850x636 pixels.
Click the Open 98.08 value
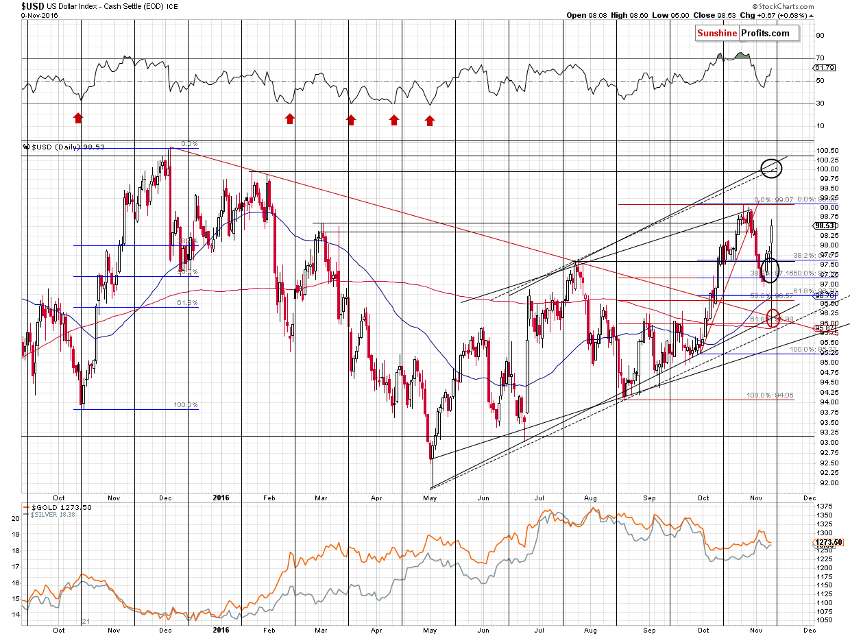click(x=587, y=16)
